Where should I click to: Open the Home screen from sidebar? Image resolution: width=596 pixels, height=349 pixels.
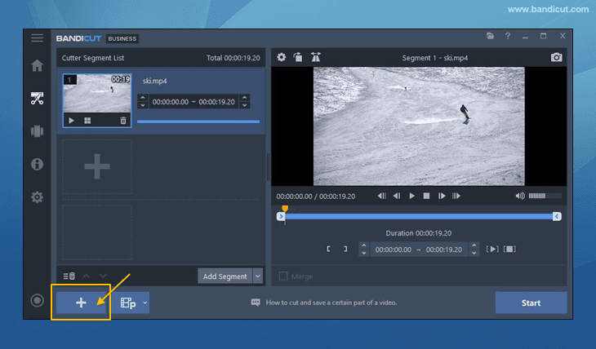[37, 66]
